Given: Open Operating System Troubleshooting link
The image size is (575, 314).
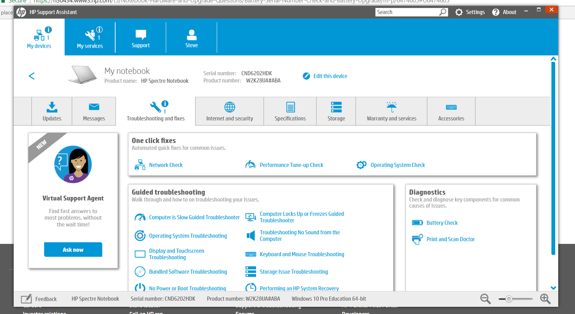Looking at the screenshot, I should 188,236.
